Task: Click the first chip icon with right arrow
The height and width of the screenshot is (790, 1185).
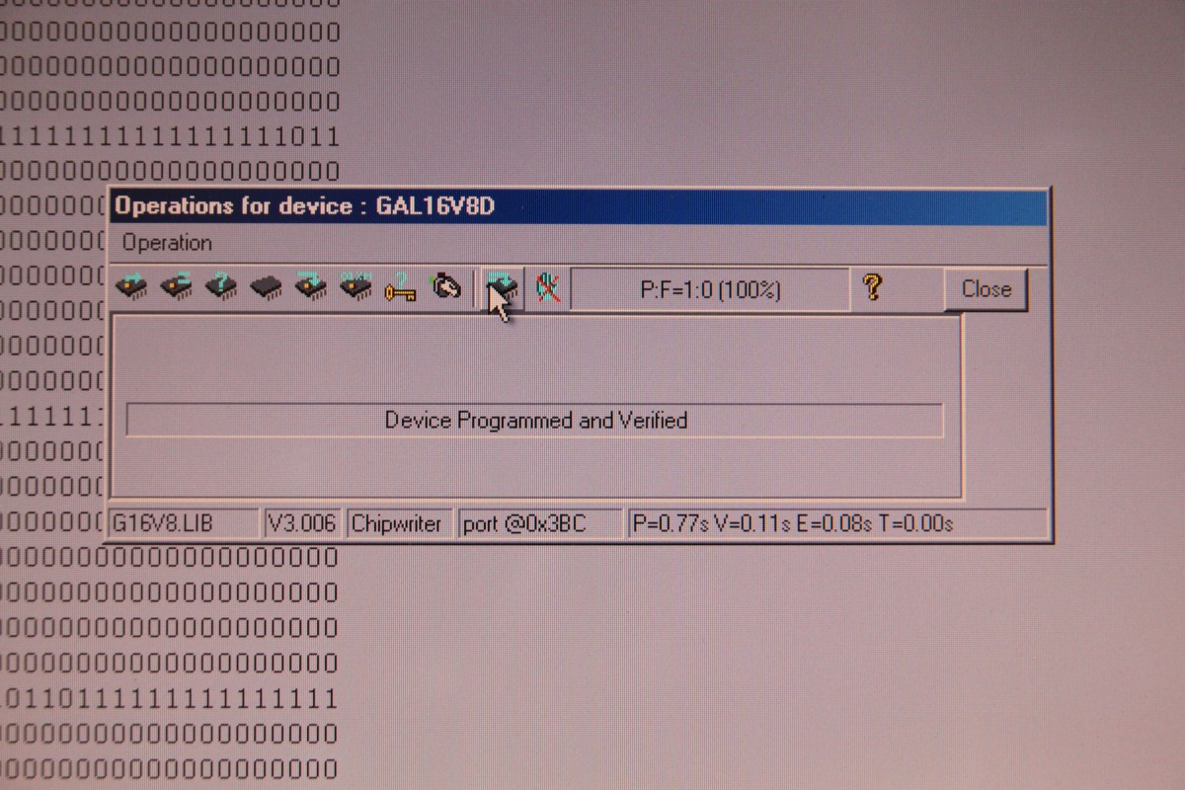Action: point(131,287)
